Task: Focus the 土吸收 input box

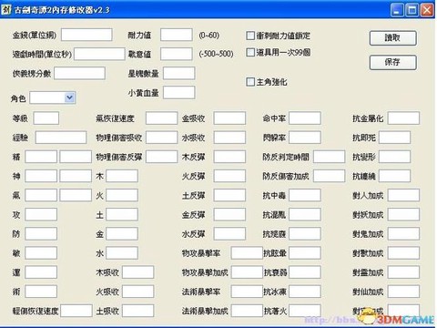Action: [138, 311]
